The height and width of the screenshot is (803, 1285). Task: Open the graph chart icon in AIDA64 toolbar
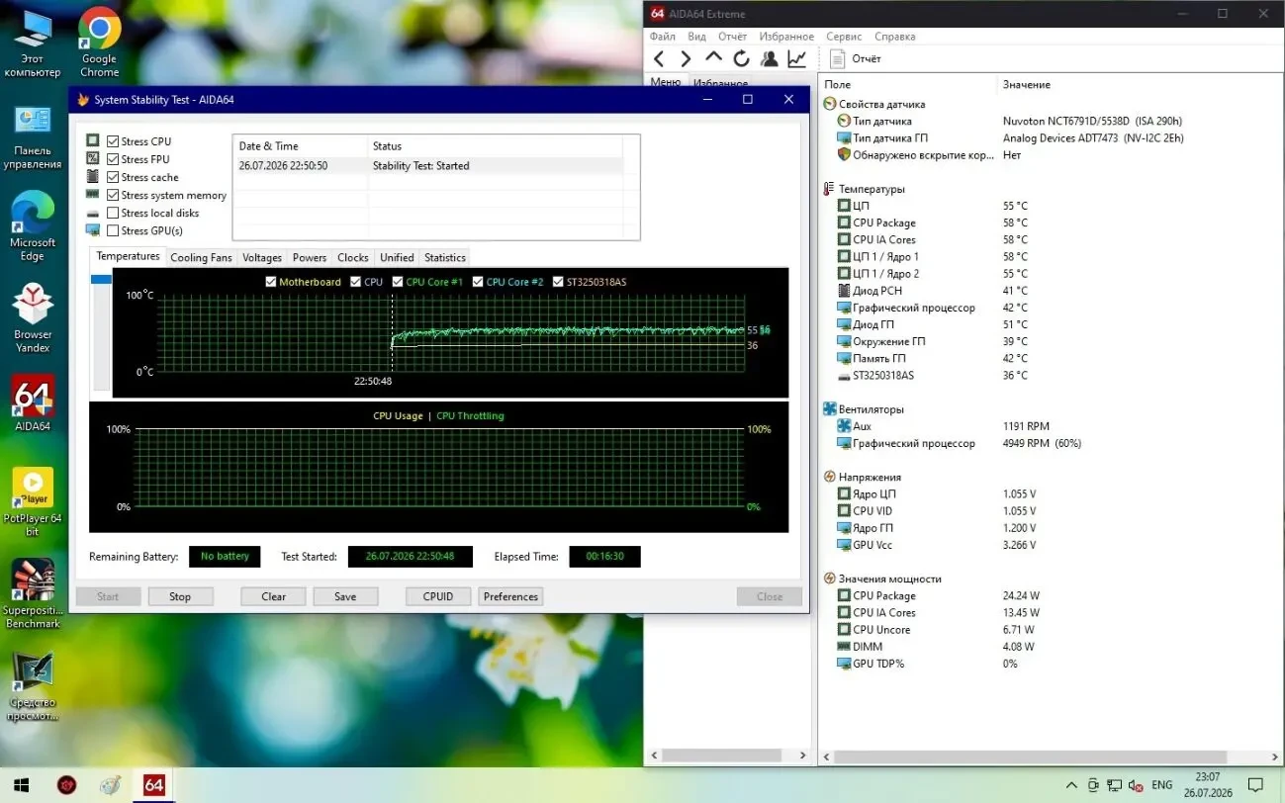[796, 59]
